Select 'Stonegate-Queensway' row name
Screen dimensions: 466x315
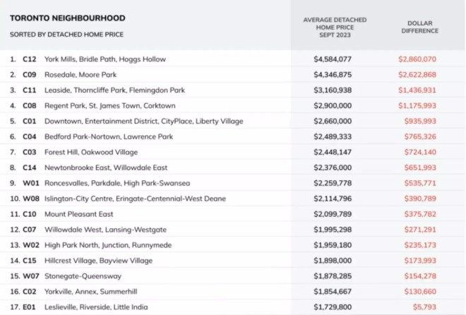pyautogui.click(x=83, y=276)
